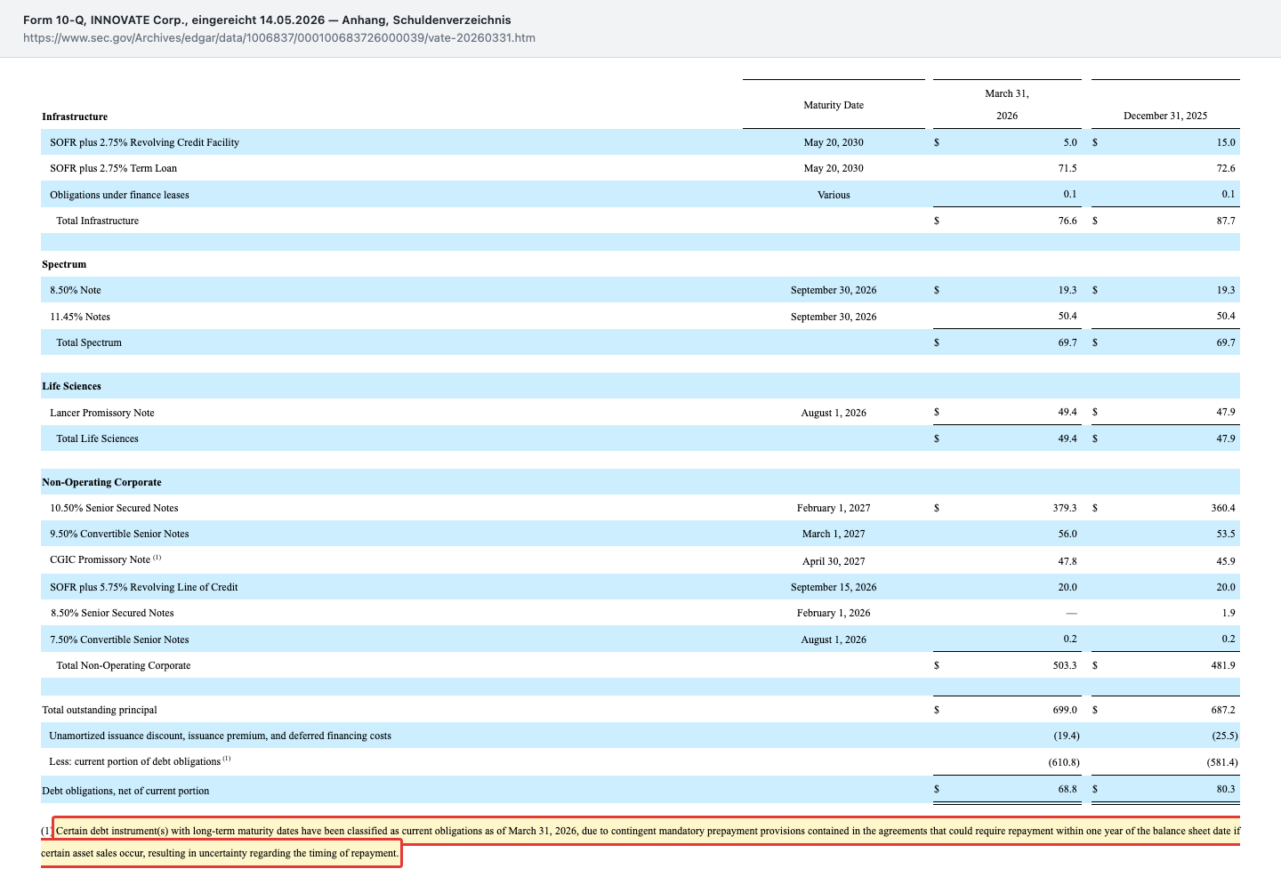Select the 'Lancer Promissory Note' row label
The image size is (1281, 893).
pos(102,413)
